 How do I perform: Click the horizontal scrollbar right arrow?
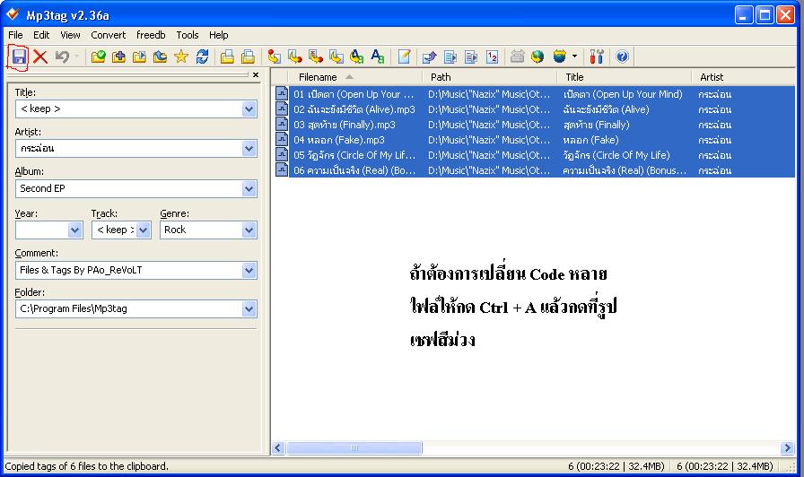[x=787, y=447]
